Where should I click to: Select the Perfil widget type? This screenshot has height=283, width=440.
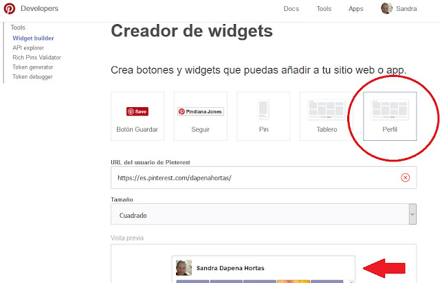pyautogui.click(x=390, y=116)
